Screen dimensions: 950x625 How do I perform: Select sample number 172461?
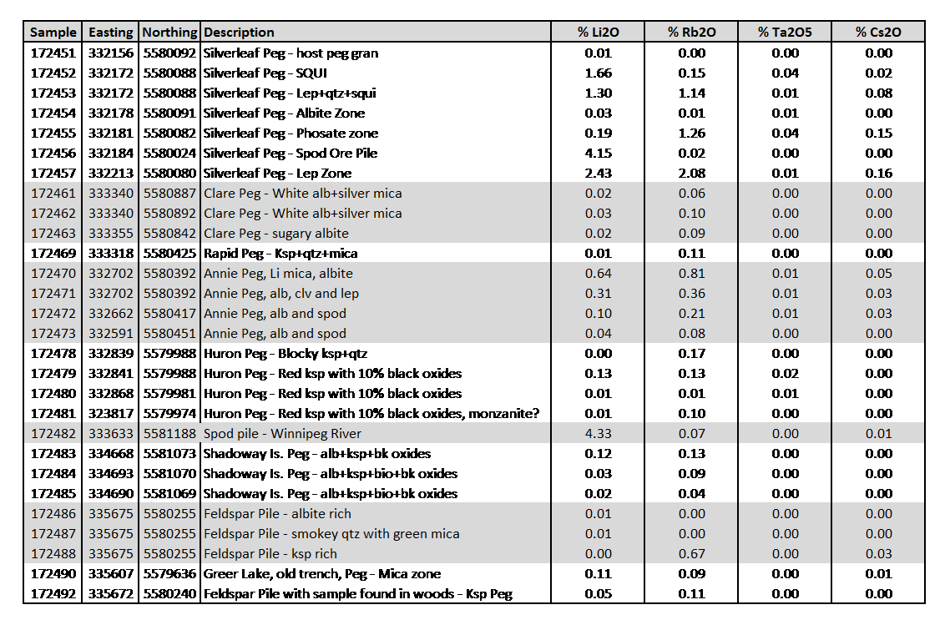53,194
